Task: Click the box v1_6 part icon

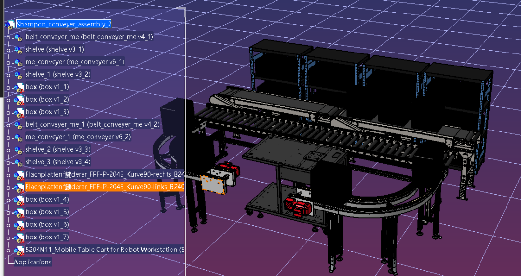Action: pos(20,225)
